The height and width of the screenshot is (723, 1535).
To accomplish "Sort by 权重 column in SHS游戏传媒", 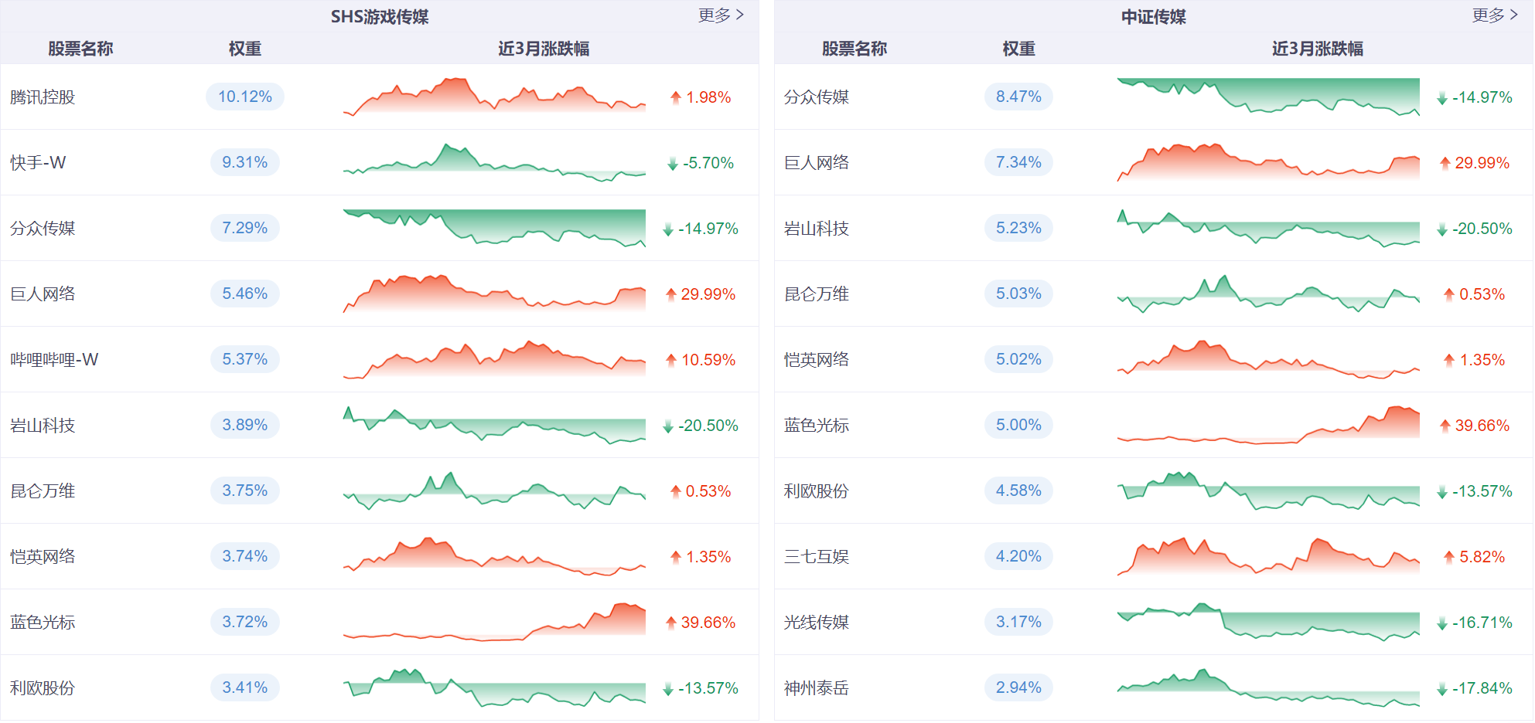I will (x=244, y=49).
